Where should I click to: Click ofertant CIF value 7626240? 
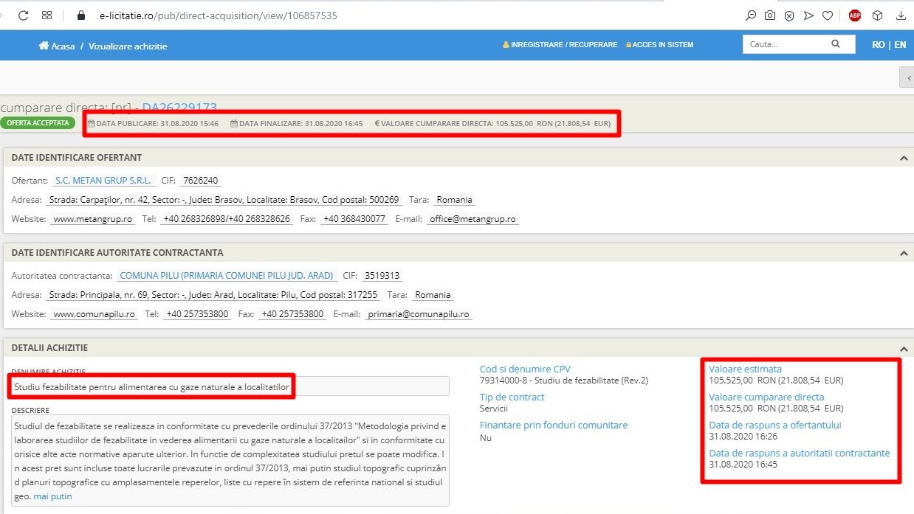point(199,181)
